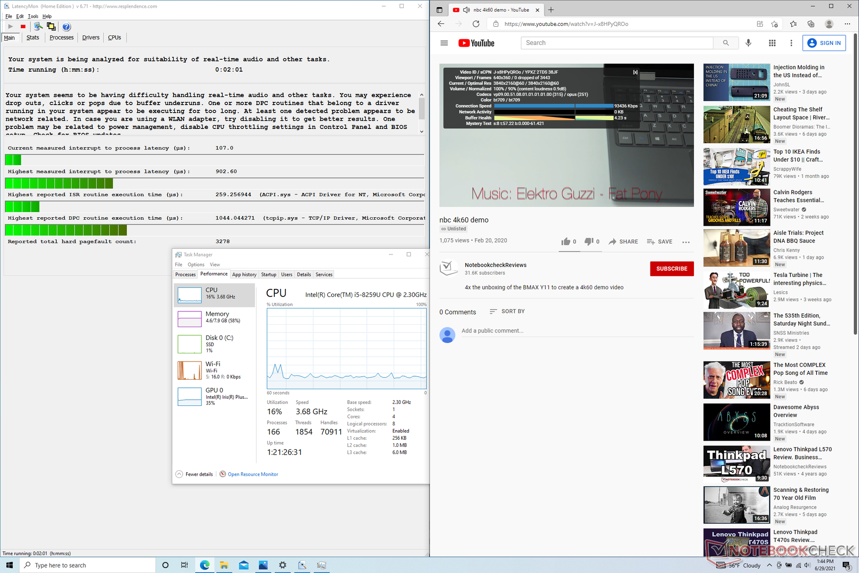Click the thumbs down dislike icon
Screen dimensions: 859x573
[589, 242]
